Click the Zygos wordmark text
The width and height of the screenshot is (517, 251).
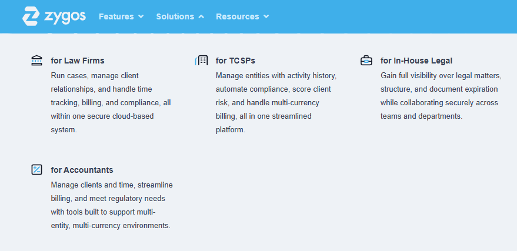(65, 16)
